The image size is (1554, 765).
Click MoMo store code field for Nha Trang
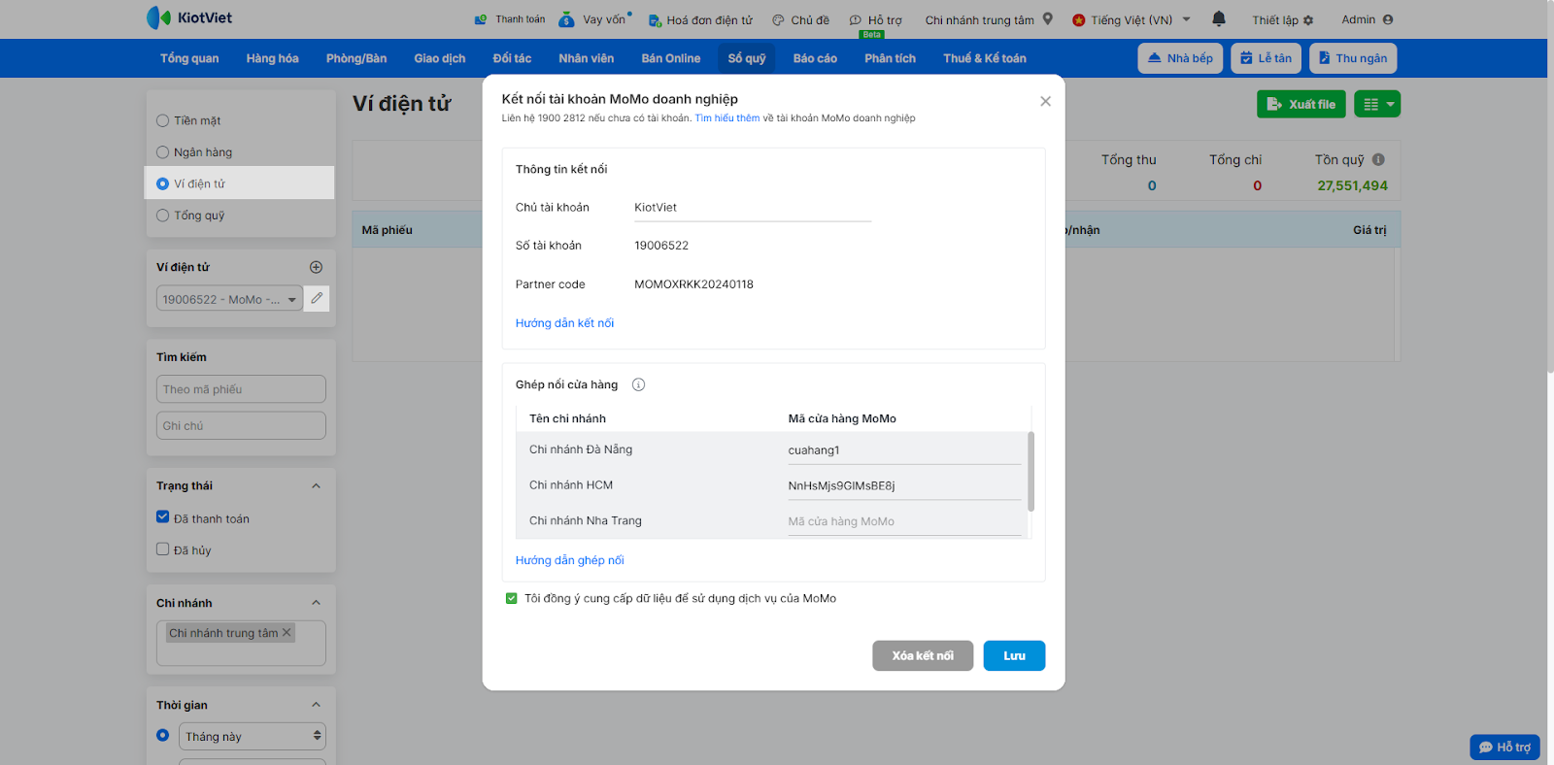click(x=904, y=522)
